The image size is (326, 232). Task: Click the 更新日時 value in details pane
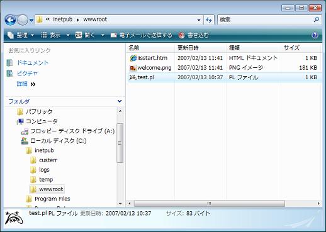pyautogui.click(x=128, y=213)
